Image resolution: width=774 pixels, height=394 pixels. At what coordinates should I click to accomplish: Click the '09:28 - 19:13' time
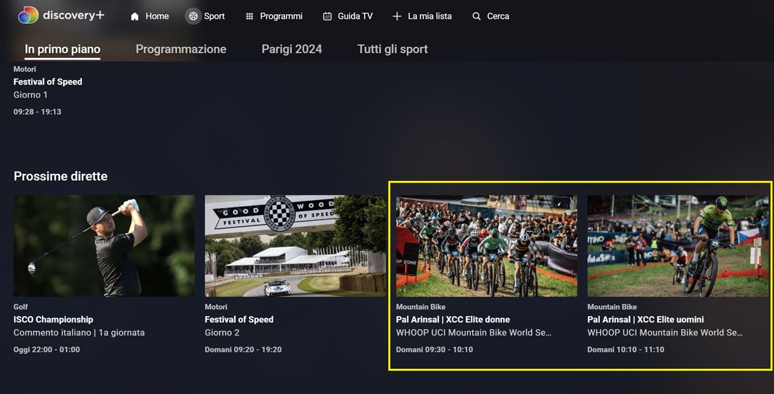37,111
